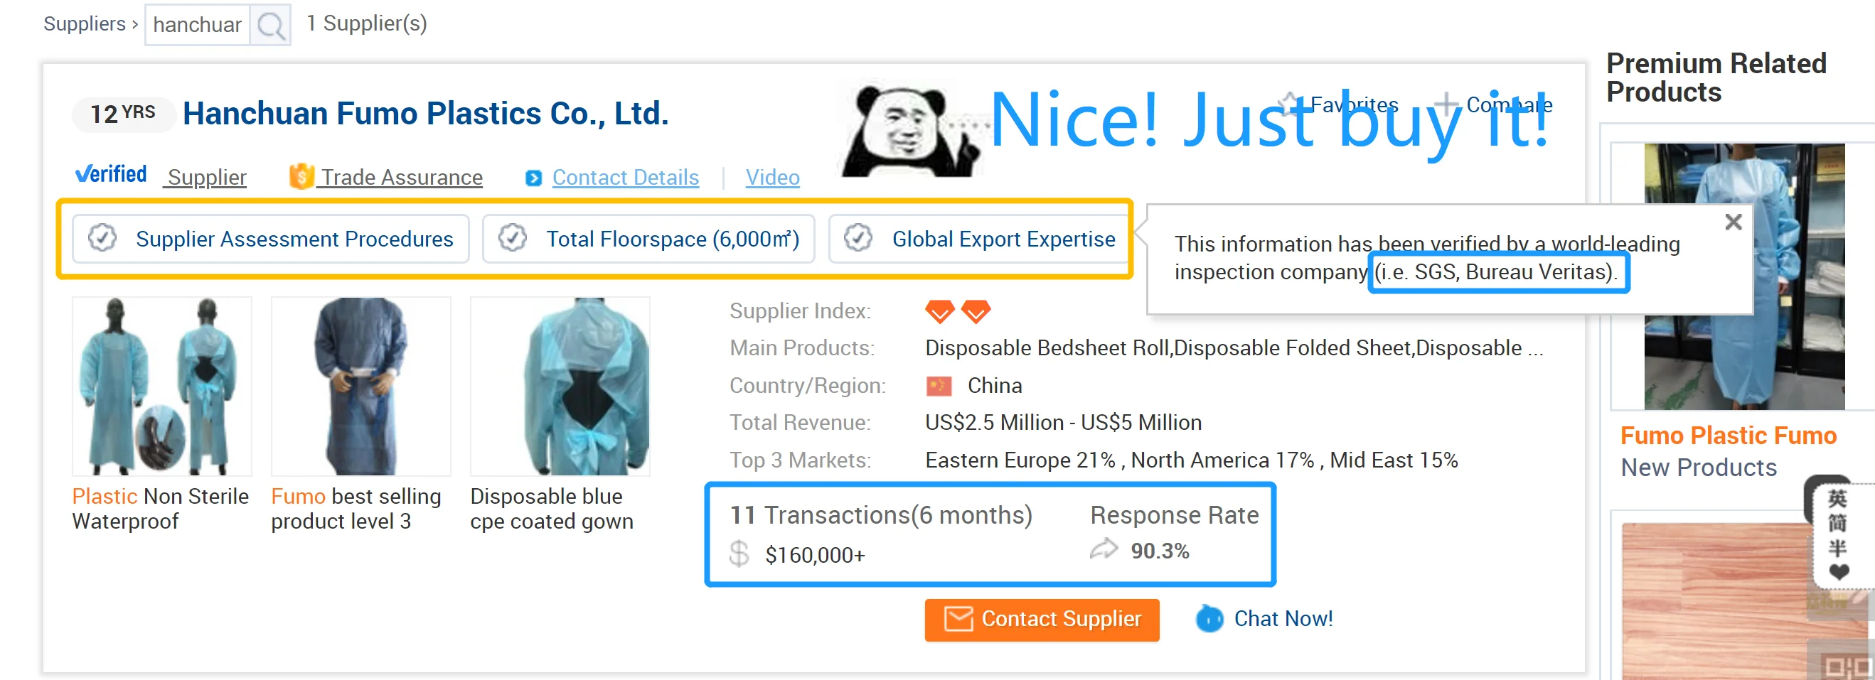
Task: Click the search magnifier icon
Action: [x=271, y=26]
